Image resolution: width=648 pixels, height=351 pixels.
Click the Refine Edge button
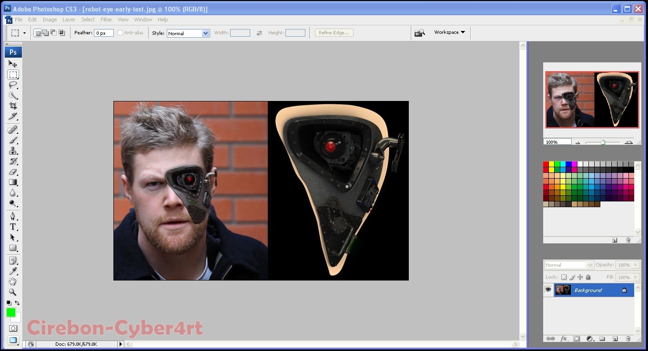point(334,33)
